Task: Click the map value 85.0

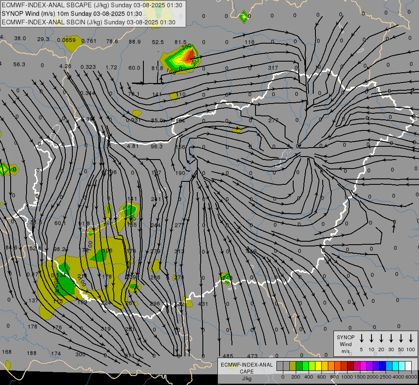Action: (x=157, y=121)
